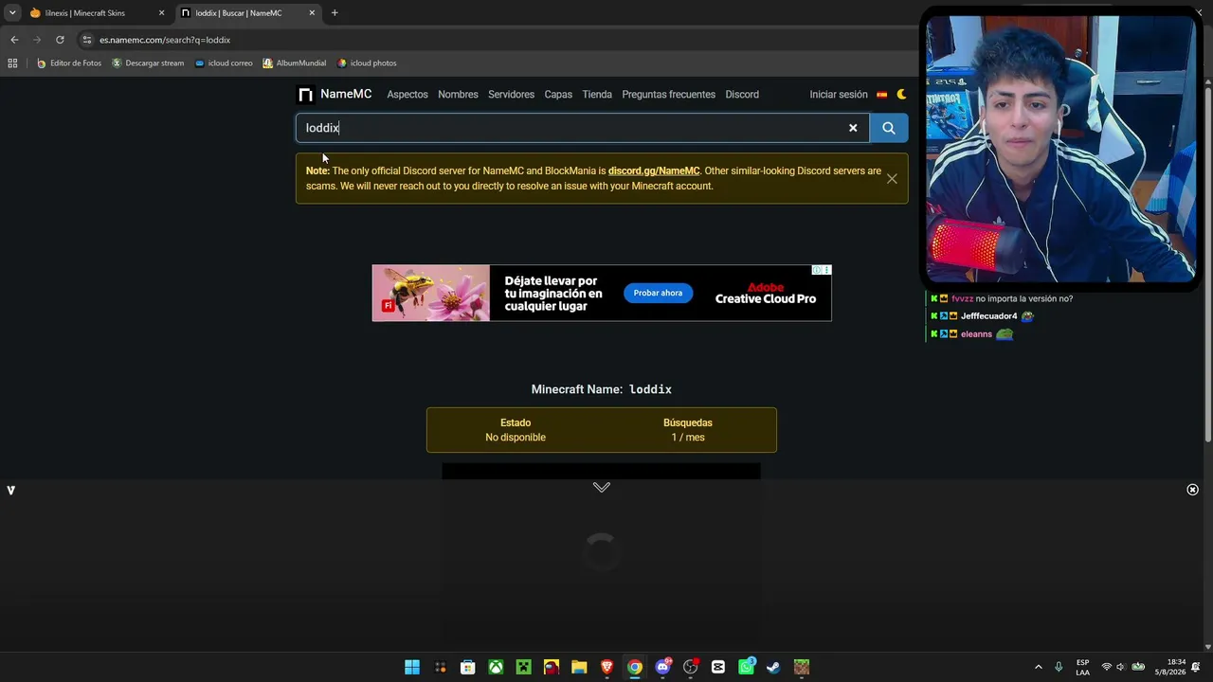This screenshot has height=682, width=1213.
Task: Open WhatsApp from the taskbar
Action: click(x=747, y=667)
